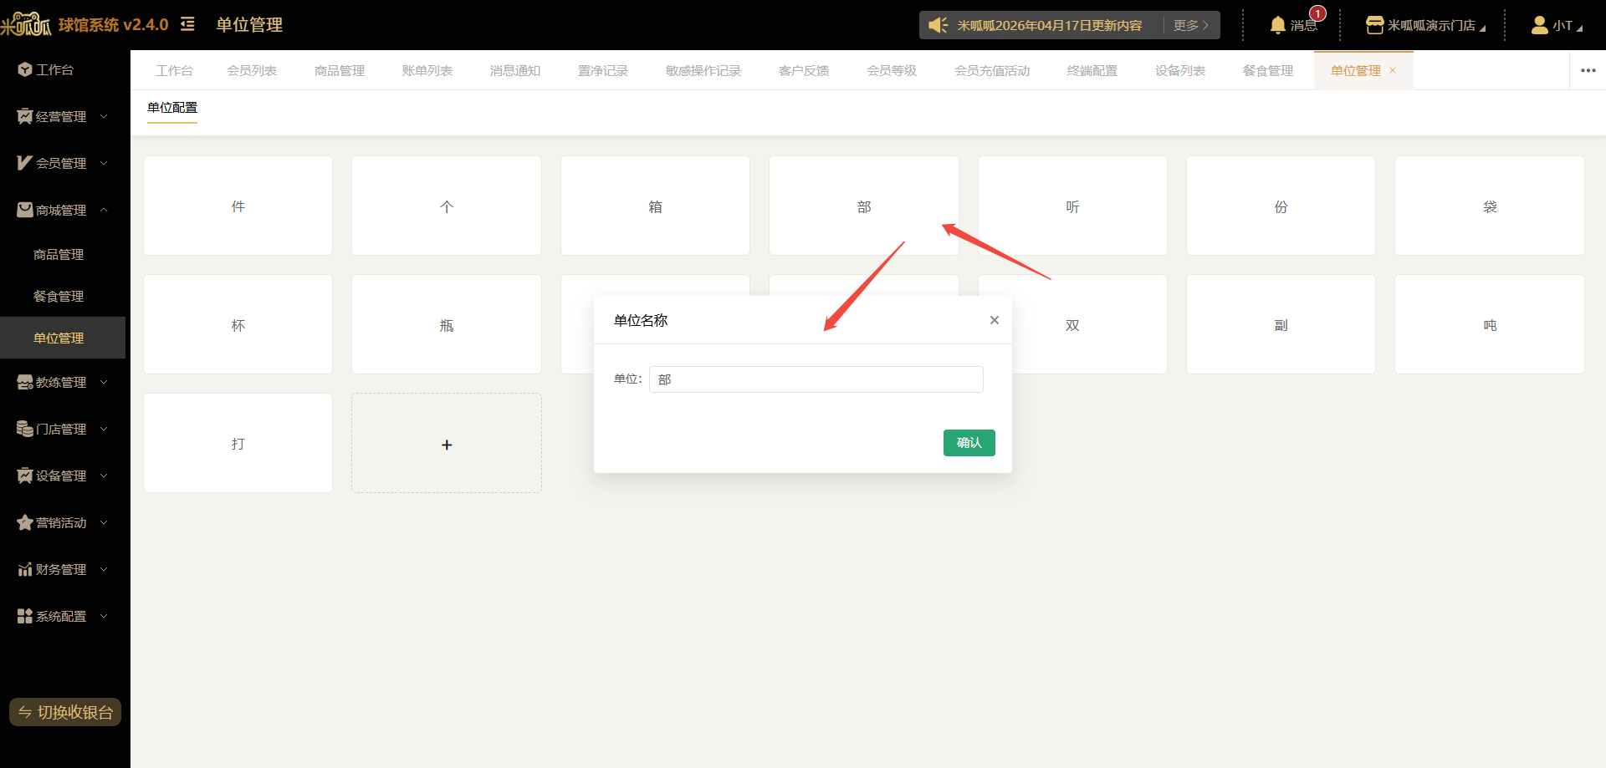Open the 件 unit card
The width and height of the screenshot is (1606, 768).
coord(238,206)
